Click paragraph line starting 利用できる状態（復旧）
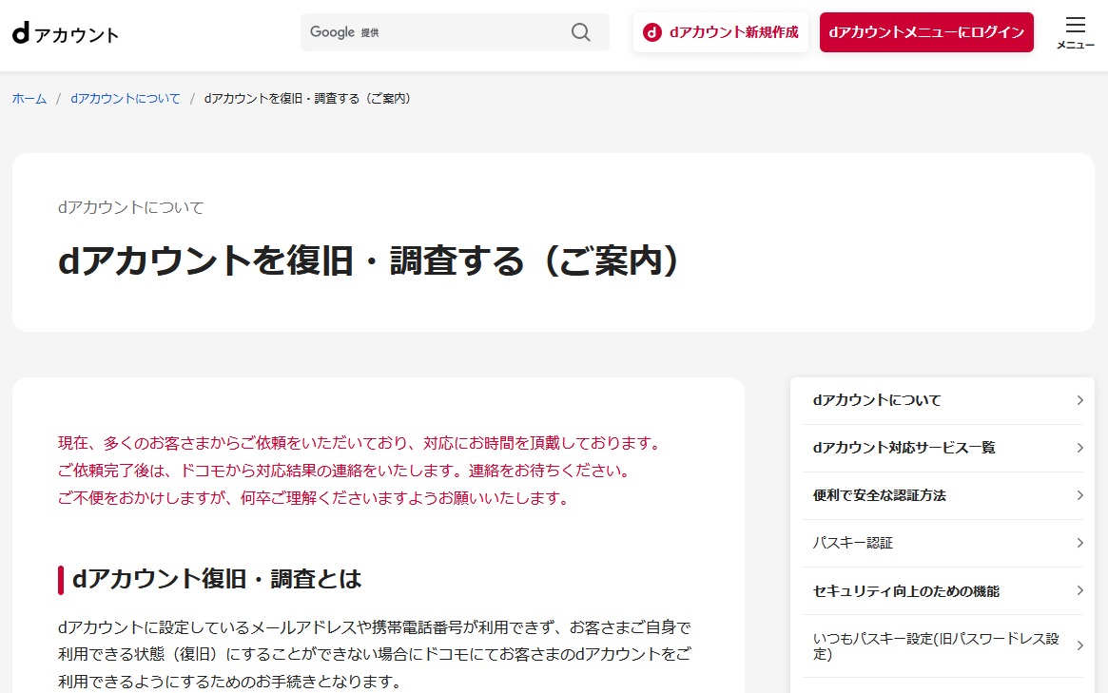The height and width of the screenshot is (693, 1108). tap(375, 654)
